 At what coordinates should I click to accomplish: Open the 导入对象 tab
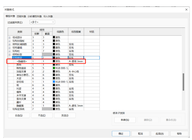[x=48, y=16]
